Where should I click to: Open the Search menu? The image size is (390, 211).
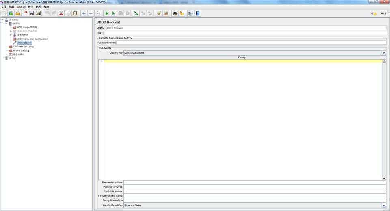(x=22, y=7)
